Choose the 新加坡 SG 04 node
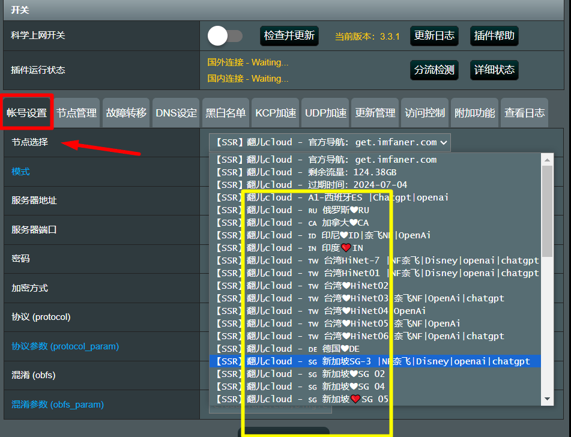 point(375,387)
